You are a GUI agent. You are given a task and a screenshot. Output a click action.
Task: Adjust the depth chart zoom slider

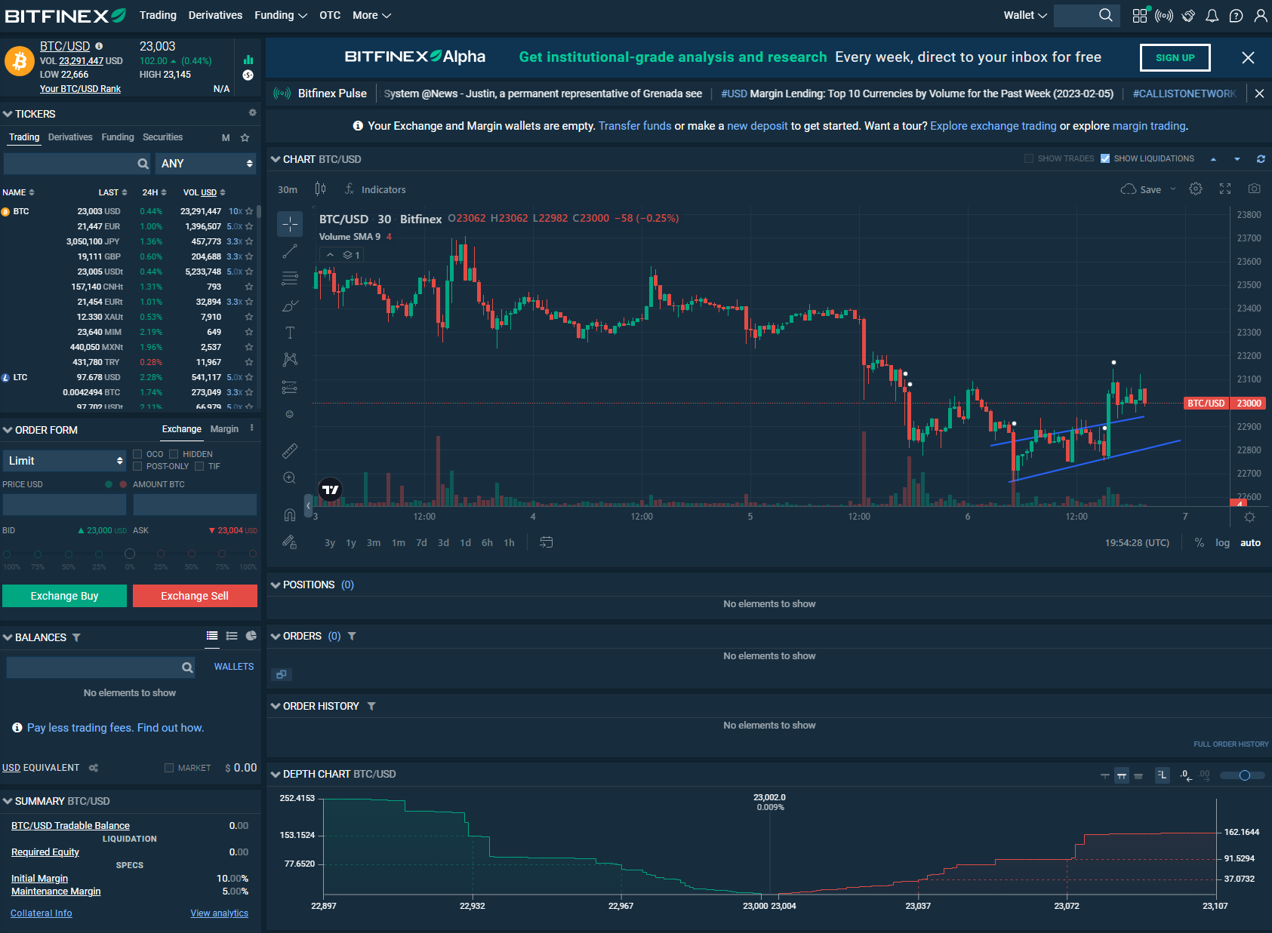(1244, 775)
